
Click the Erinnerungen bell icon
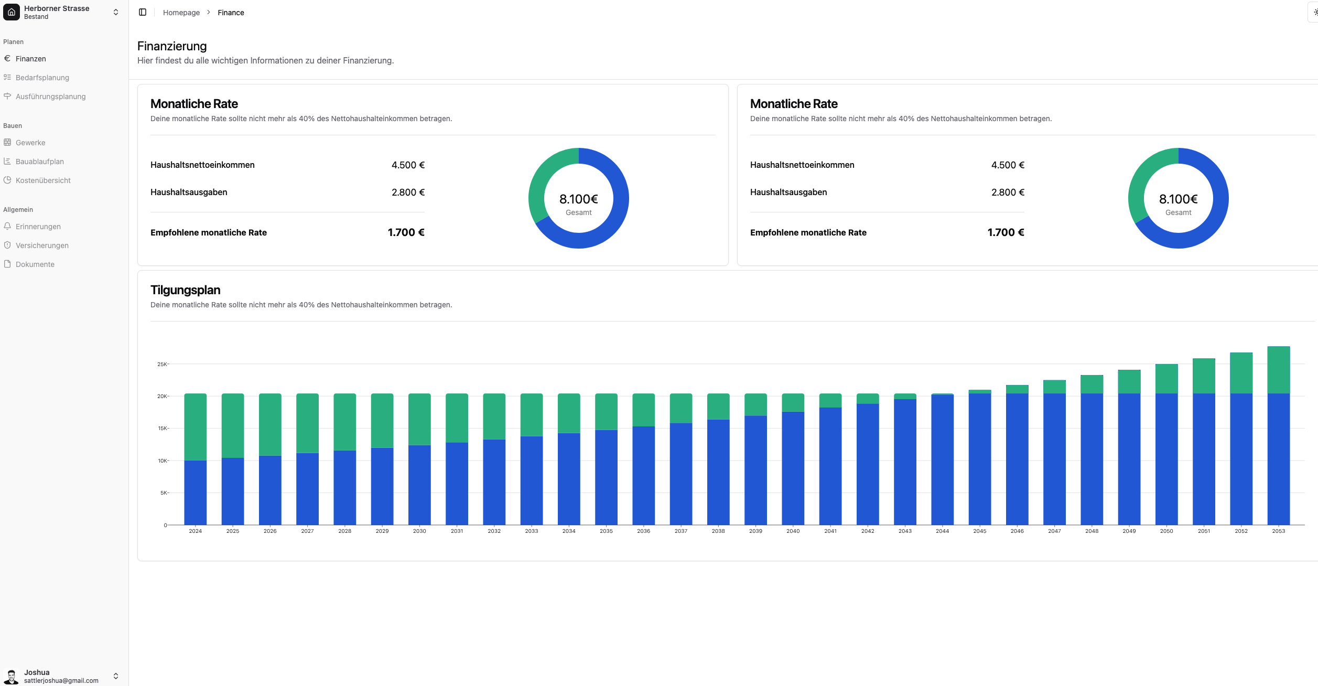[x=7, y=226]
